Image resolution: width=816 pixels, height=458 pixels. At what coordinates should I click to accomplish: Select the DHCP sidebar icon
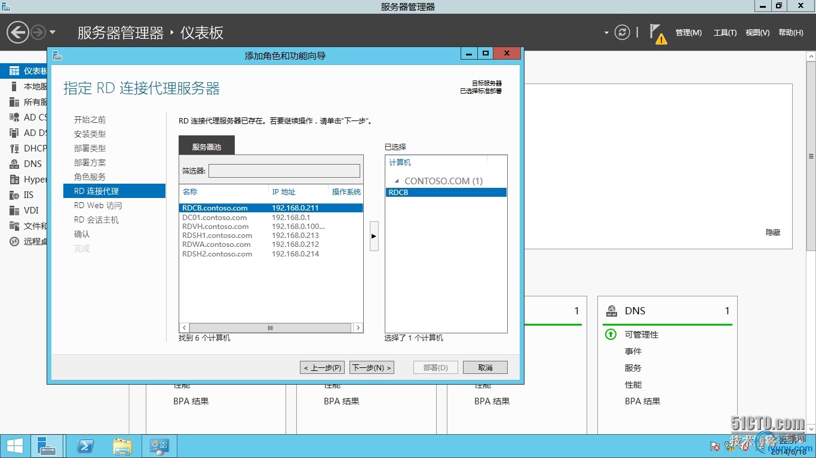(x=14, y=148)
